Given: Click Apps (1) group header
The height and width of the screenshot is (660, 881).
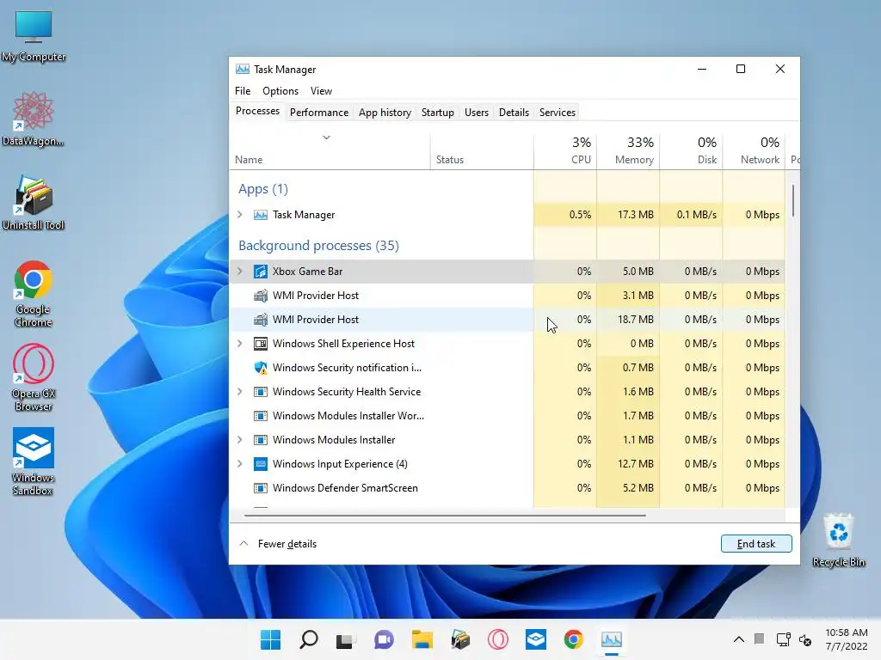Looking at the screenshot, I should 263,189.
